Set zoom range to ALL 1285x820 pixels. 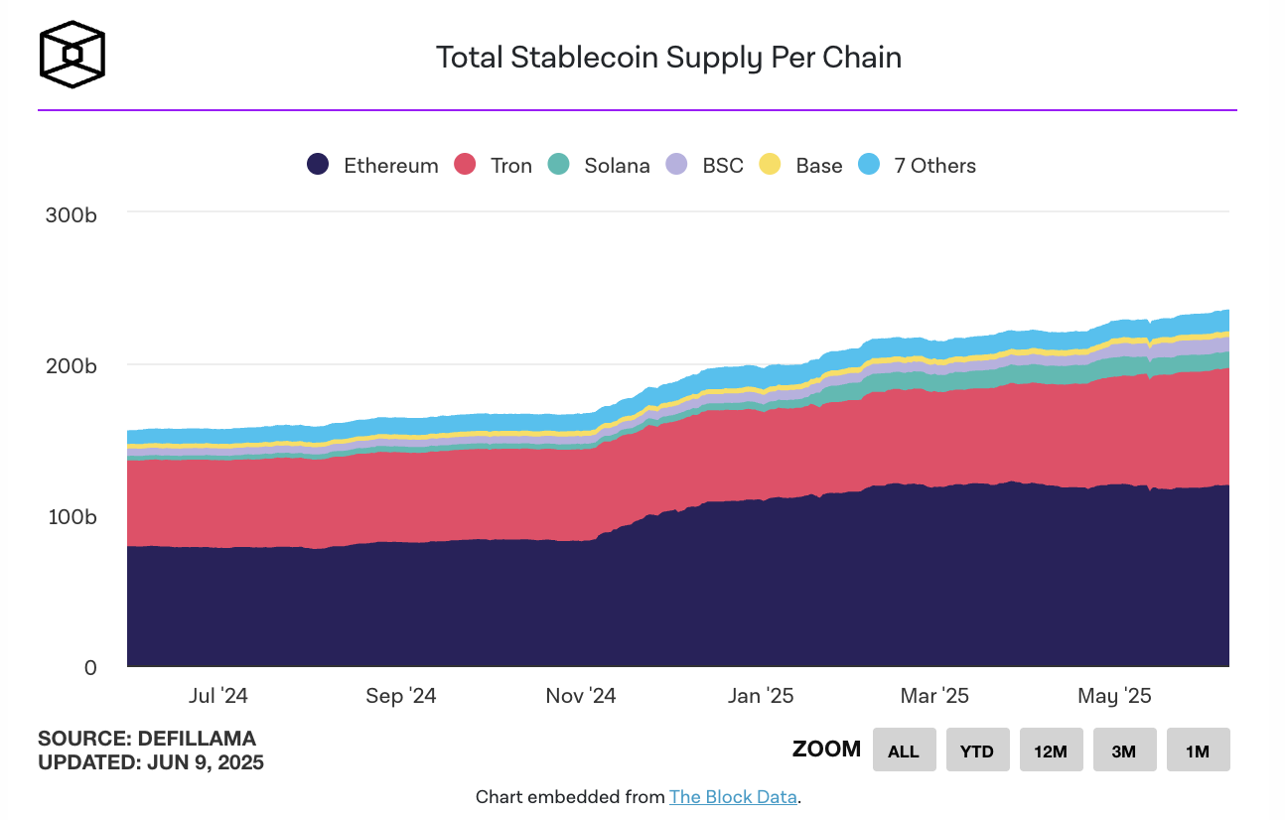(x=904, y=751)
